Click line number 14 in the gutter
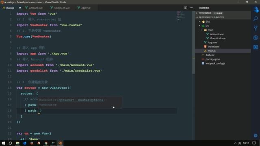Viewport: 260px width, 146px height. click(x=10, y=88)
